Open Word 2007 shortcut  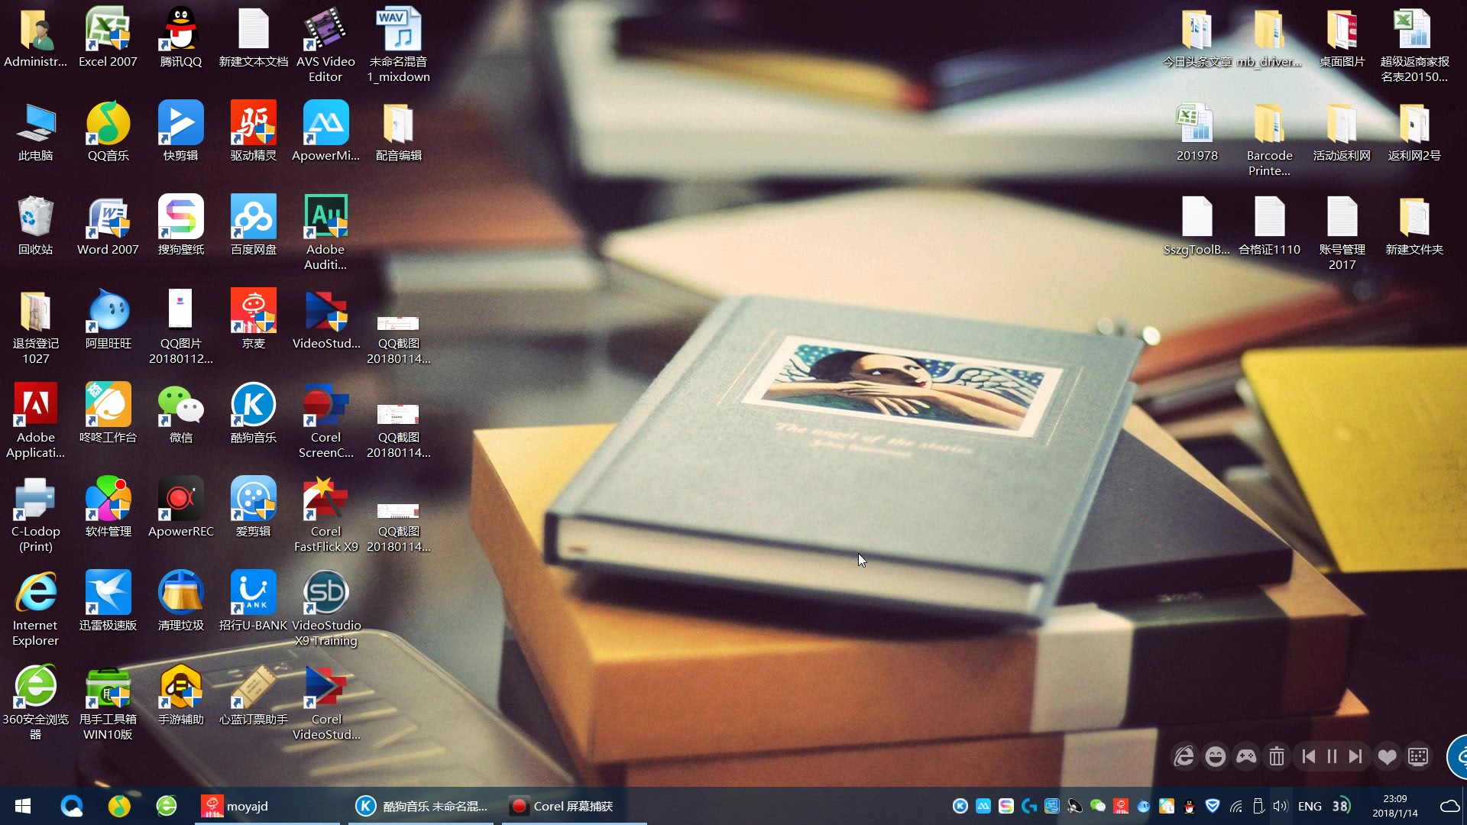click(108, 226)
